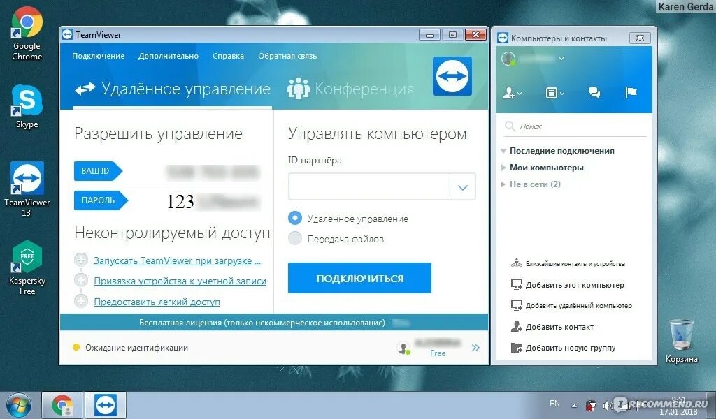Screen dimensions: 716x419
Task: Open account name dropdown in contacts panel
Action: point(561,59)
